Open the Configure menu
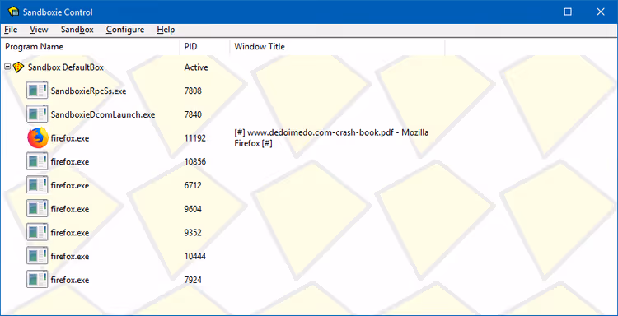This screenshot has height=316, width=618. [x=125, y=30]
